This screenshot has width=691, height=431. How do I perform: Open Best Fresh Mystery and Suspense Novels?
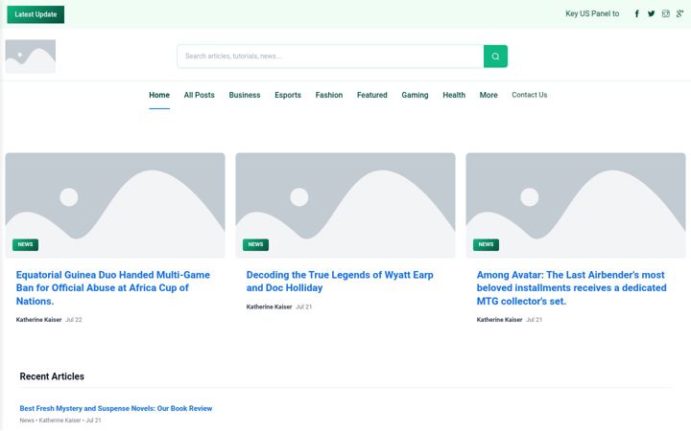(x=116, y=409)
